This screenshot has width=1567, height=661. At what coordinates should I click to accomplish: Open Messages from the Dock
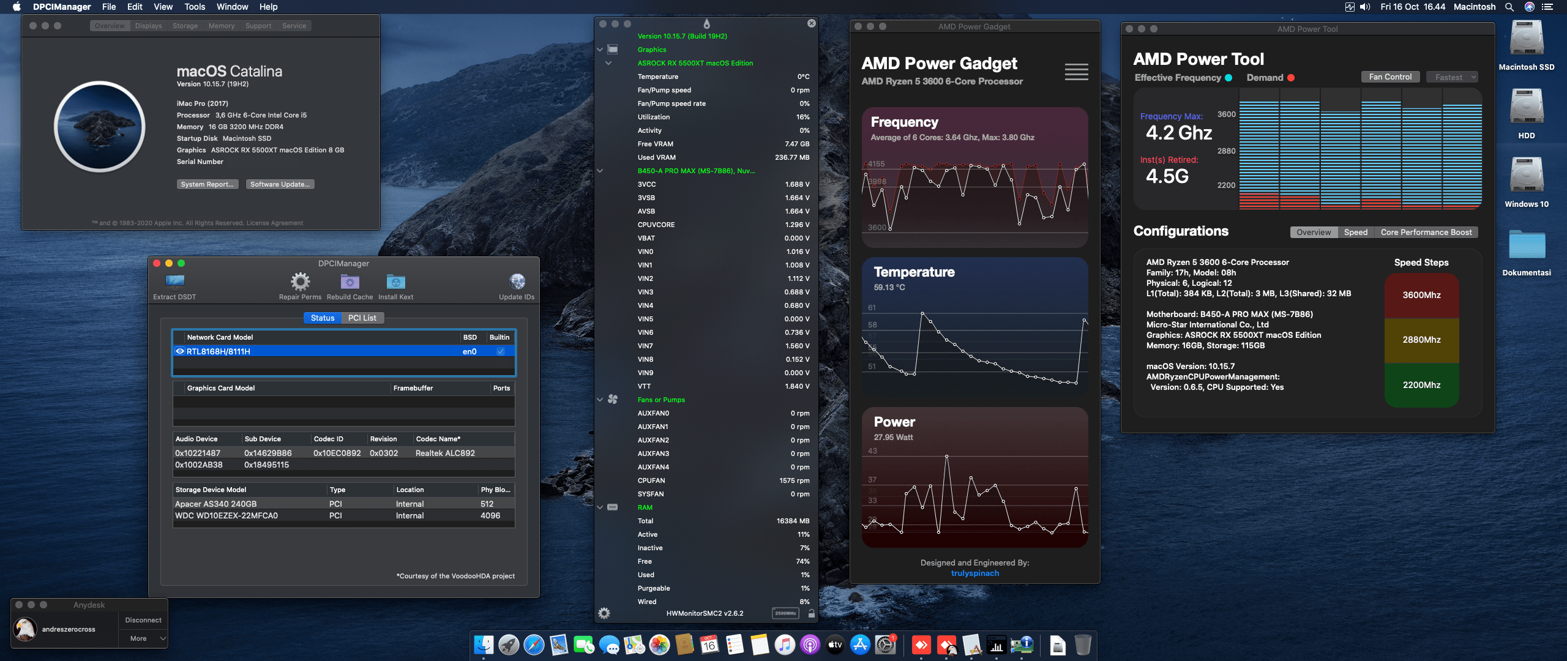click(609, 645)
